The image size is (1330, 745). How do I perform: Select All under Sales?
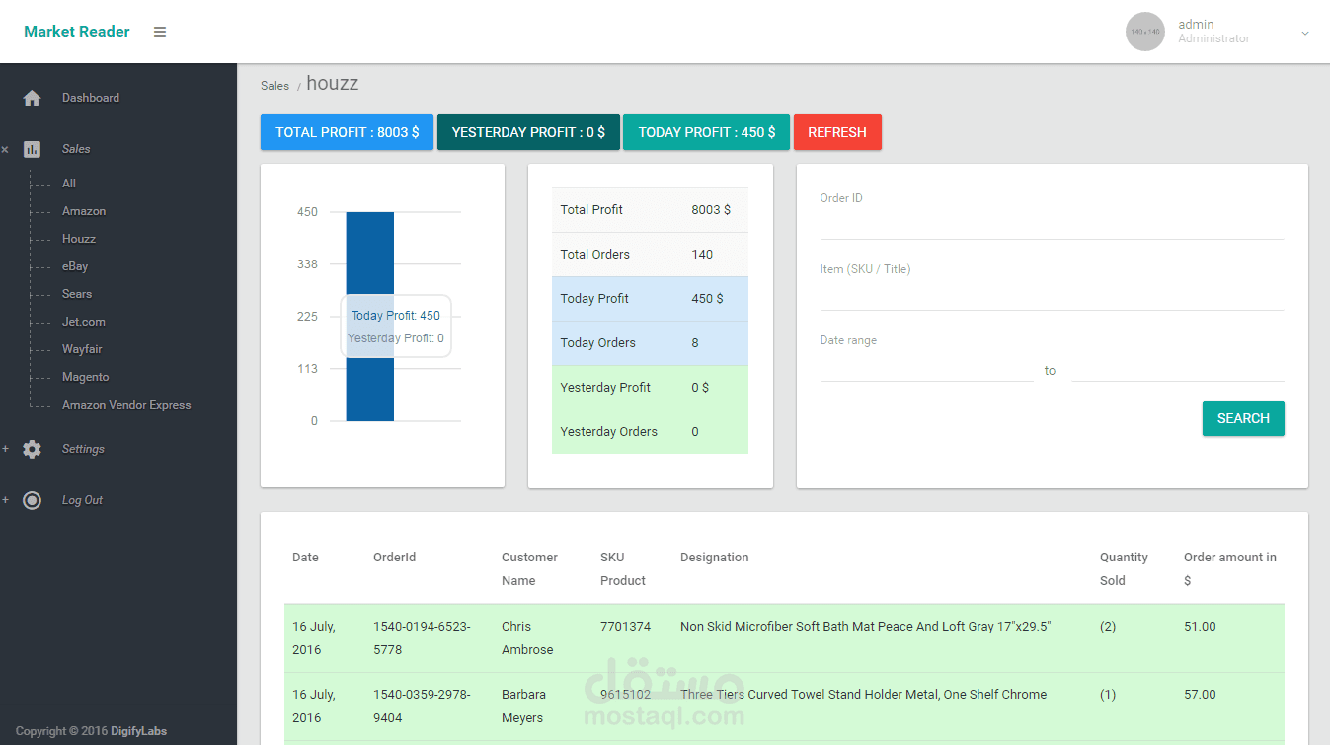pos(69,184)
